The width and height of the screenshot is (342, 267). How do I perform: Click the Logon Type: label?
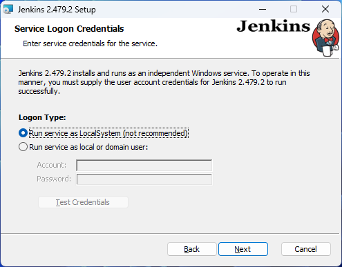[x=42, y=117]
